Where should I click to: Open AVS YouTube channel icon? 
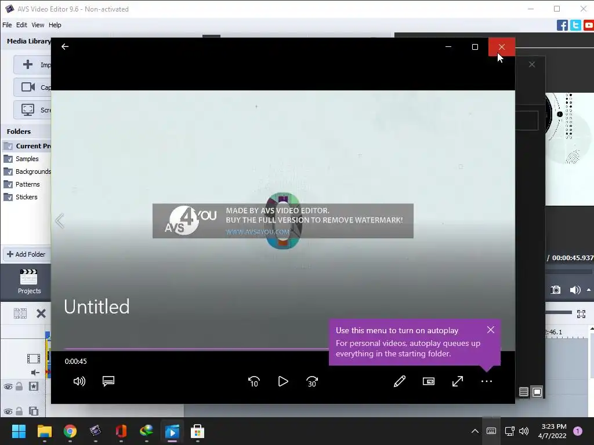coord(589,25)
